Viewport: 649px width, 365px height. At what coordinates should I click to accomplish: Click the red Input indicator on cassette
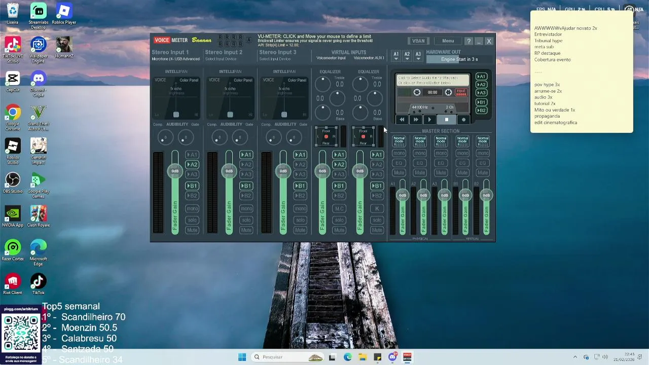(461, 92)
